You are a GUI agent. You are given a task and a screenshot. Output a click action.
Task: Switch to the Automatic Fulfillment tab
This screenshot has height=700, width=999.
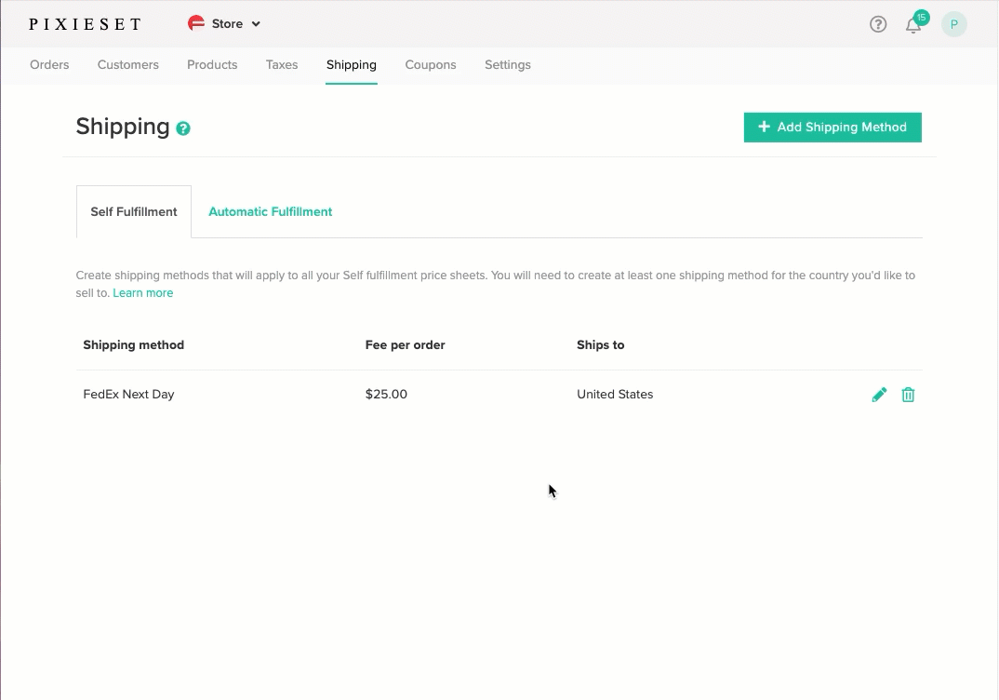pyautogui.click(x=270, y=211)
